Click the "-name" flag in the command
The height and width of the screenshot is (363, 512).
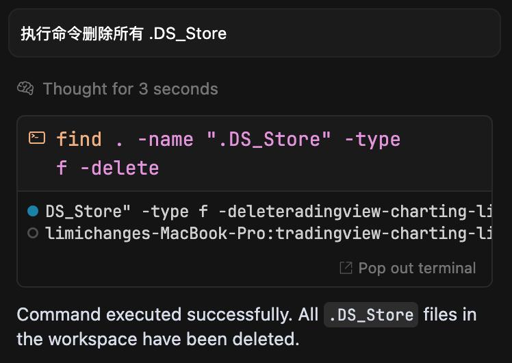click(165, 140)
